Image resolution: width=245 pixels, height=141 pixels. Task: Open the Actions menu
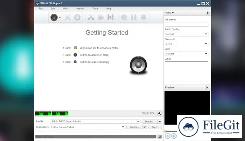pos(80,8)
